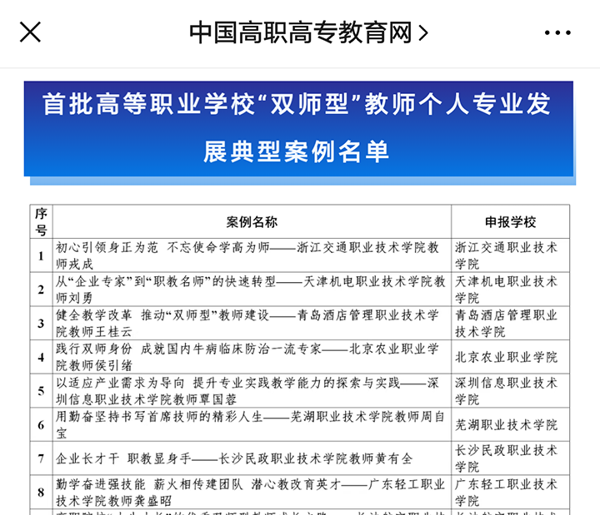600x515 pixels.
Task: Select row number 6 in the 序号 column
Action: [41, 424]
